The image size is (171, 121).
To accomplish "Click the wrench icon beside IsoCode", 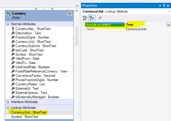I will pyautogui.click(x=13, y=50).
